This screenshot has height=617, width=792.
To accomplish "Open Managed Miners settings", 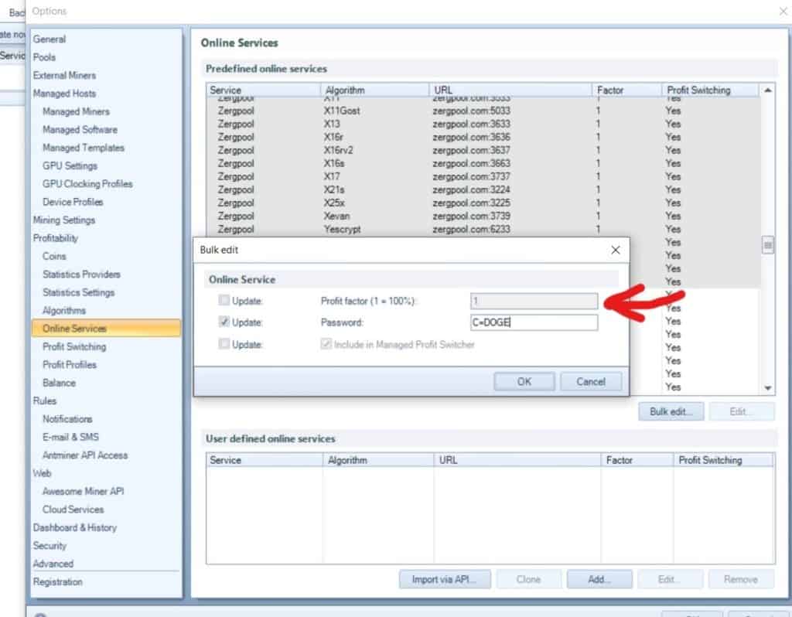I will coord(76,111).
